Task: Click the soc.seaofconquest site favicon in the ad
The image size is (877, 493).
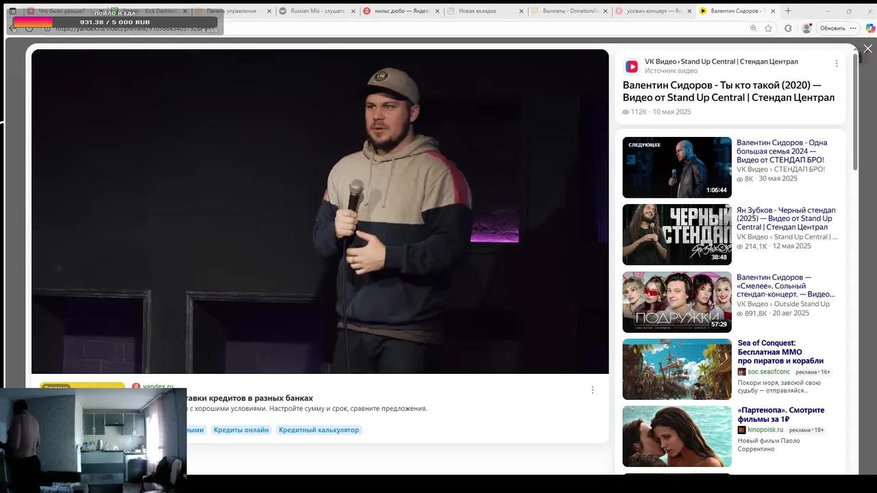Action: [x=742, y=372]
